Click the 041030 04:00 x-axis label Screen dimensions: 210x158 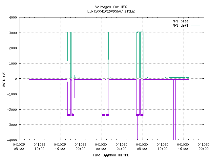pyautogui.click(x=121, y=147)
